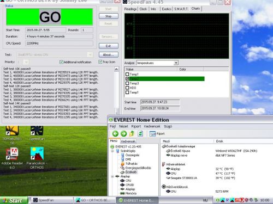Open the Adobe Reader 6.0 desktop icon

tap(12, 158)
